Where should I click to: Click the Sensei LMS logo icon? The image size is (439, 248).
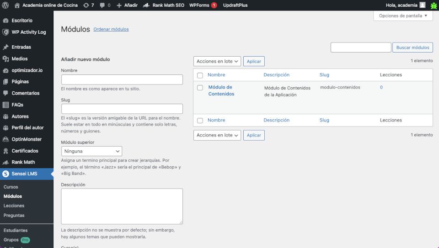(x=5, y=174)
